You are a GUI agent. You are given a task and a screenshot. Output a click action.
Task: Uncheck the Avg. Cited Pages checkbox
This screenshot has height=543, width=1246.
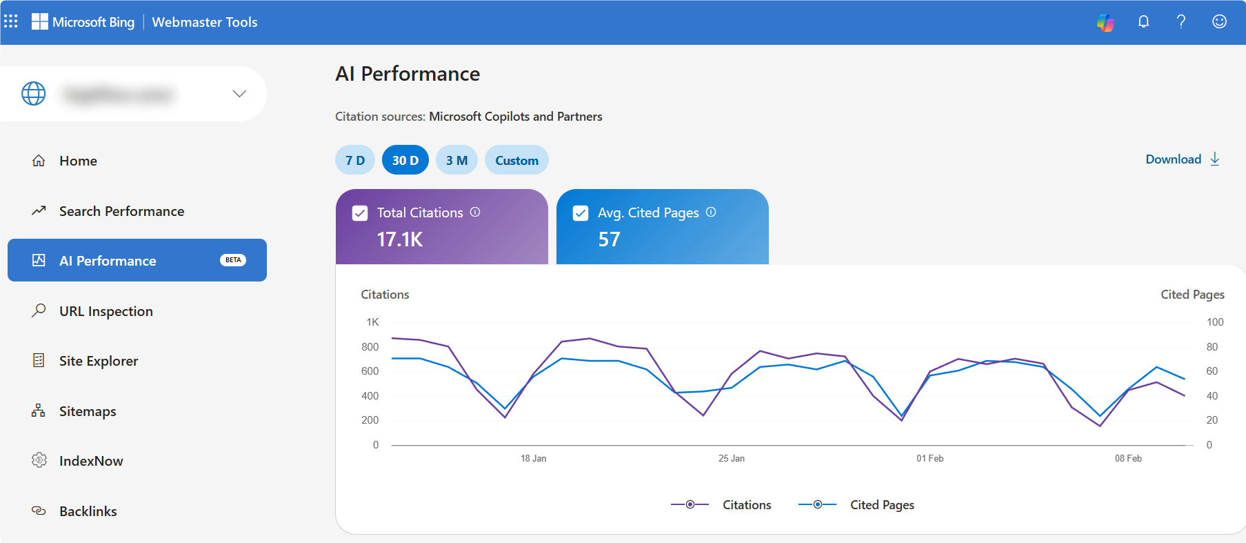coord(581,213)
